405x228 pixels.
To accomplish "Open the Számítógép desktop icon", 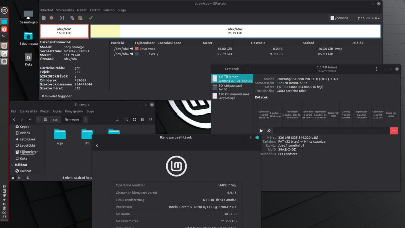I will pos(28,17).
